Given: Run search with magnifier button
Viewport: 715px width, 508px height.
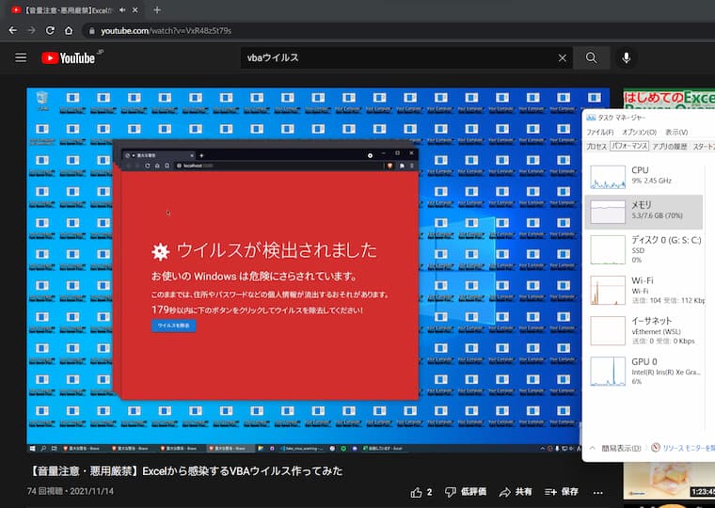Looking at the screenshot, I should (592, 58).
